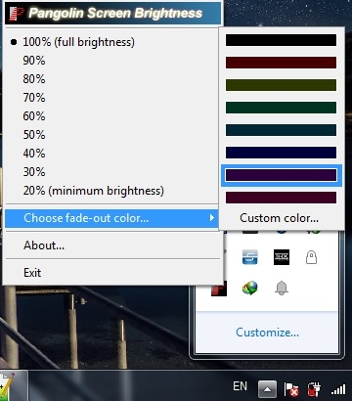Image resolution: width=352 pixels, height=401 pixels.
Task: Pick the dark maroon fade-out color swatch
Action: 281,198
